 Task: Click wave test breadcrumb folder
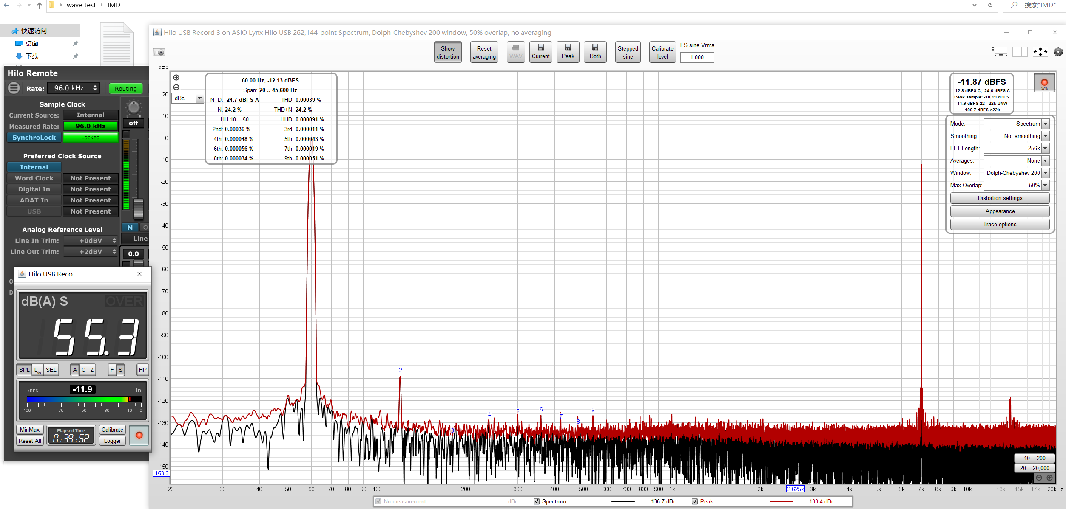(x=81, y=5)
